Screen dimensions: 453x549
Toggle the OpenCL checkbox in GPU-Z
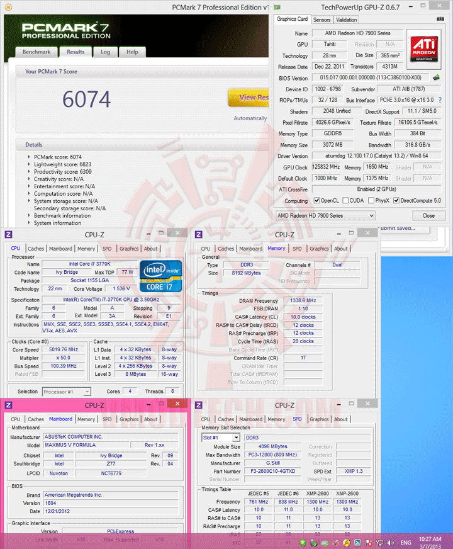(x=316, y=201)
